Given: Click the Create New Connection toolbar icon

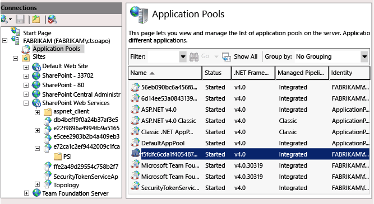Looking at the screenshot, I should [4, 19].
